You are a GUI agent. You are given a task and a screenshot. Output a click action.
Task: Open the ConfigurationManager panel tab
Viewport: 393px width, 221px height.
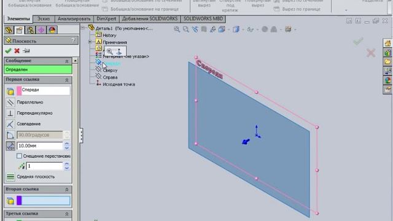(30, 30)
